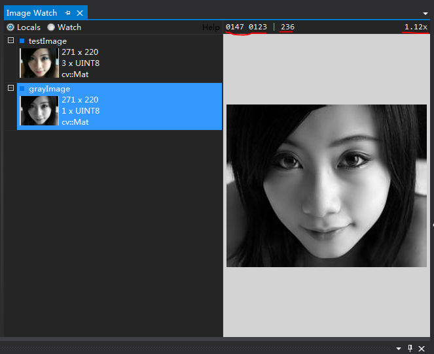Pin the bottom panel with pushpin icon
434x354 pixels.
(x=410, y=348)
